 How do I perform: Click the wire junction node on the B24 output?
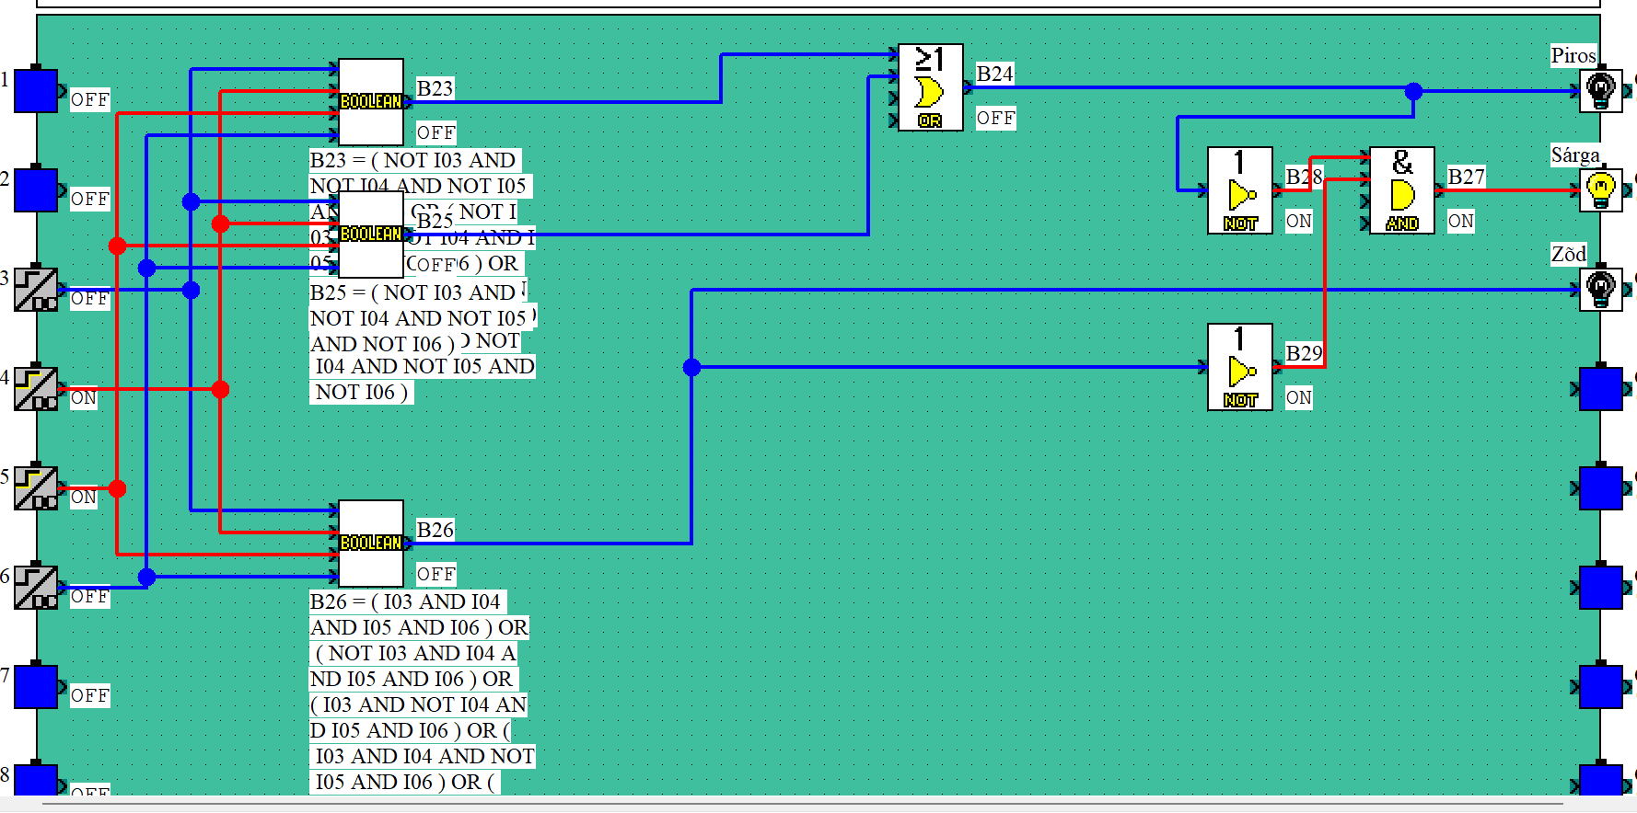1413,91
